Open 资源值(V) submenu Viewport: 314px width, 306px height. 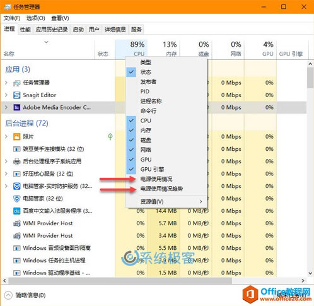166,201
